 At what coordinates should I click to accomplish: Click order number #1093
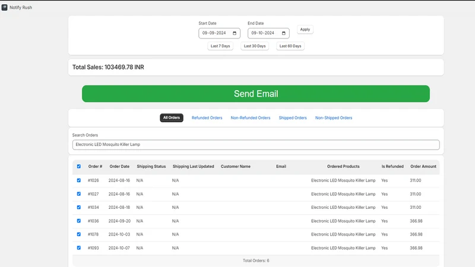pos(93,248)
